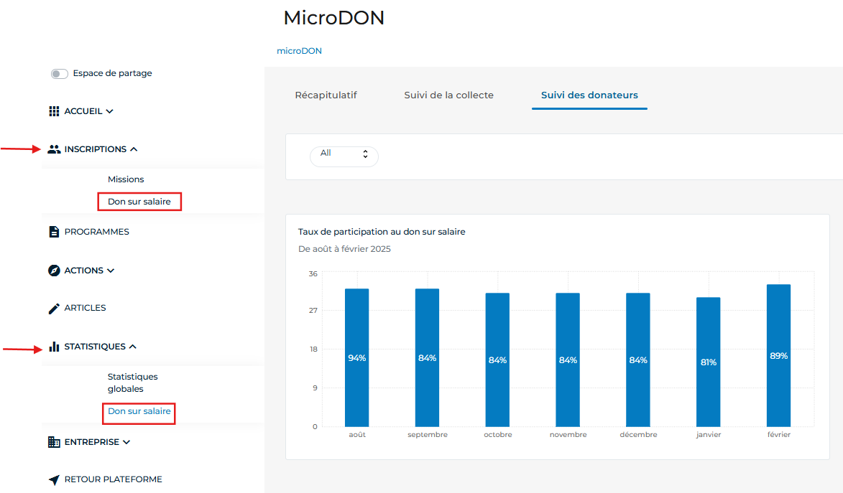
Task: Click the septembre axis label
Action: [x=428, y=434]
